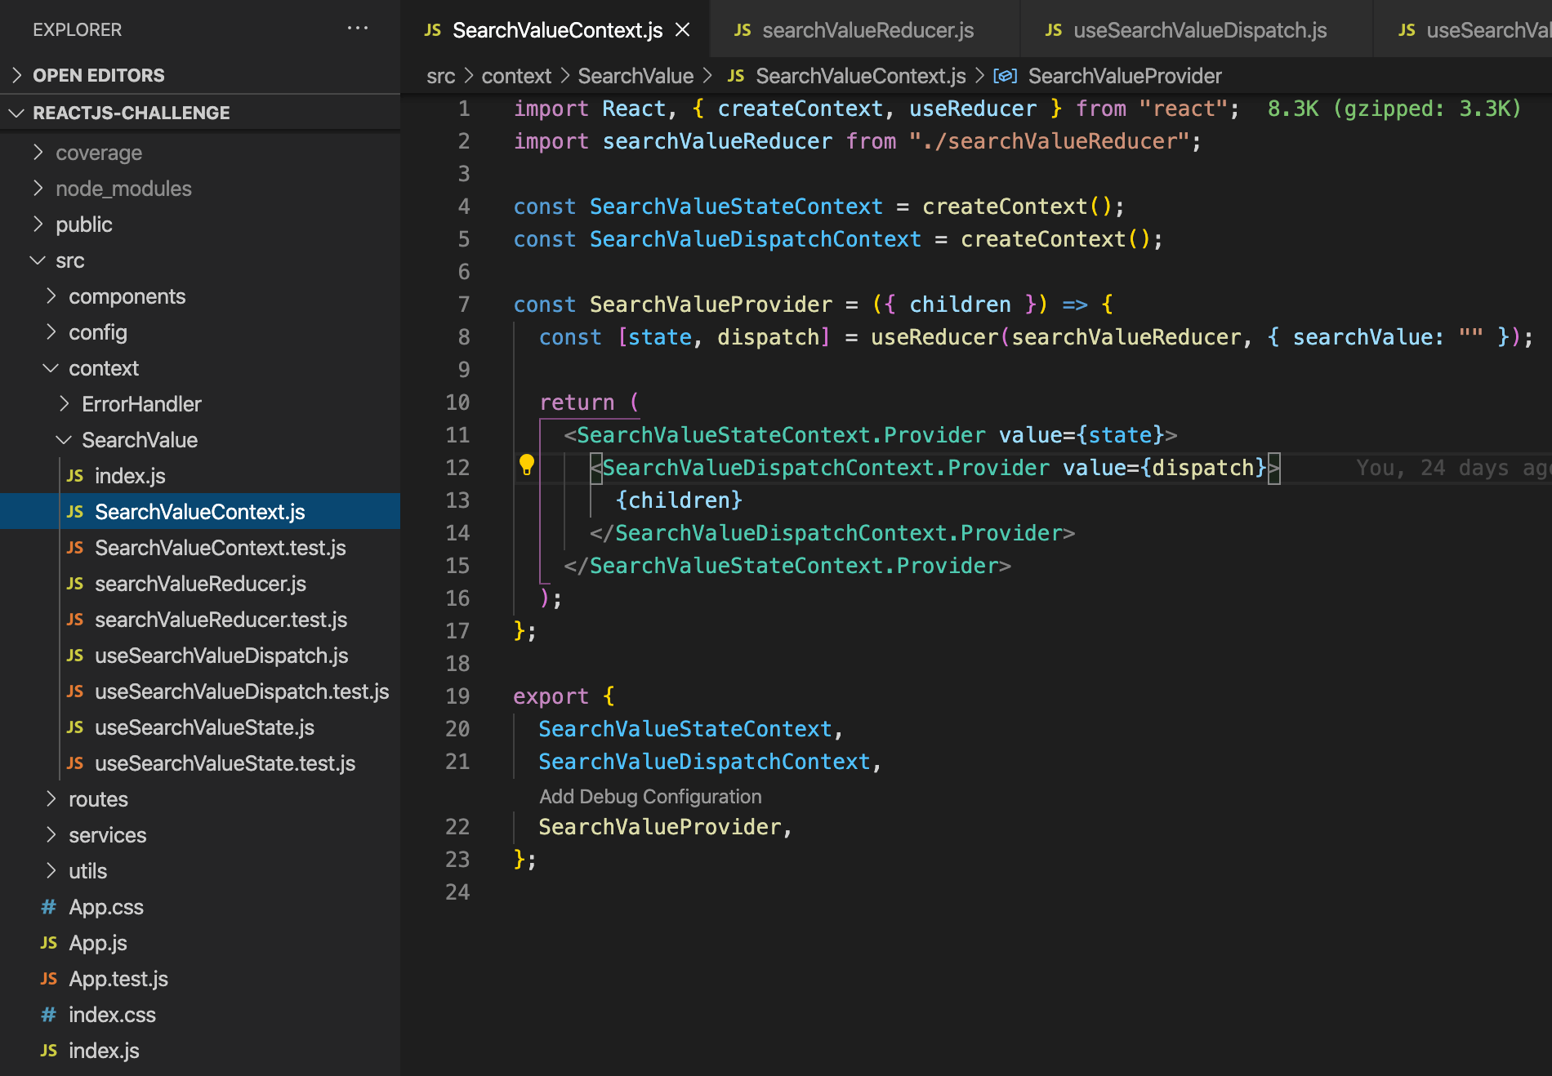Image resolution: width=1552 pixels, height=1076 pixels.
Task: Click line number 10 in the editor gutter
Action: pos(457,402)
